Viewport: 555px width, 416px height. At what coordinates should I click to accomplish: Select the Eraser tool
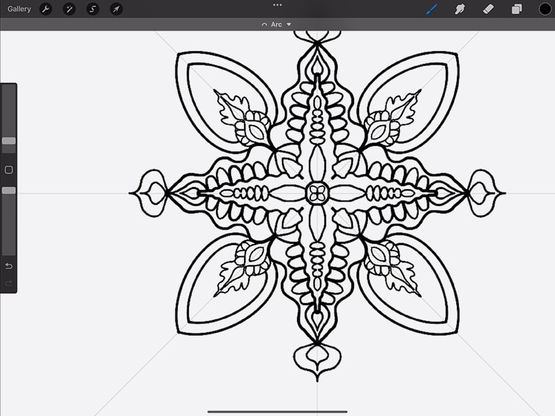pyautogui.click(x=488, y=9)
